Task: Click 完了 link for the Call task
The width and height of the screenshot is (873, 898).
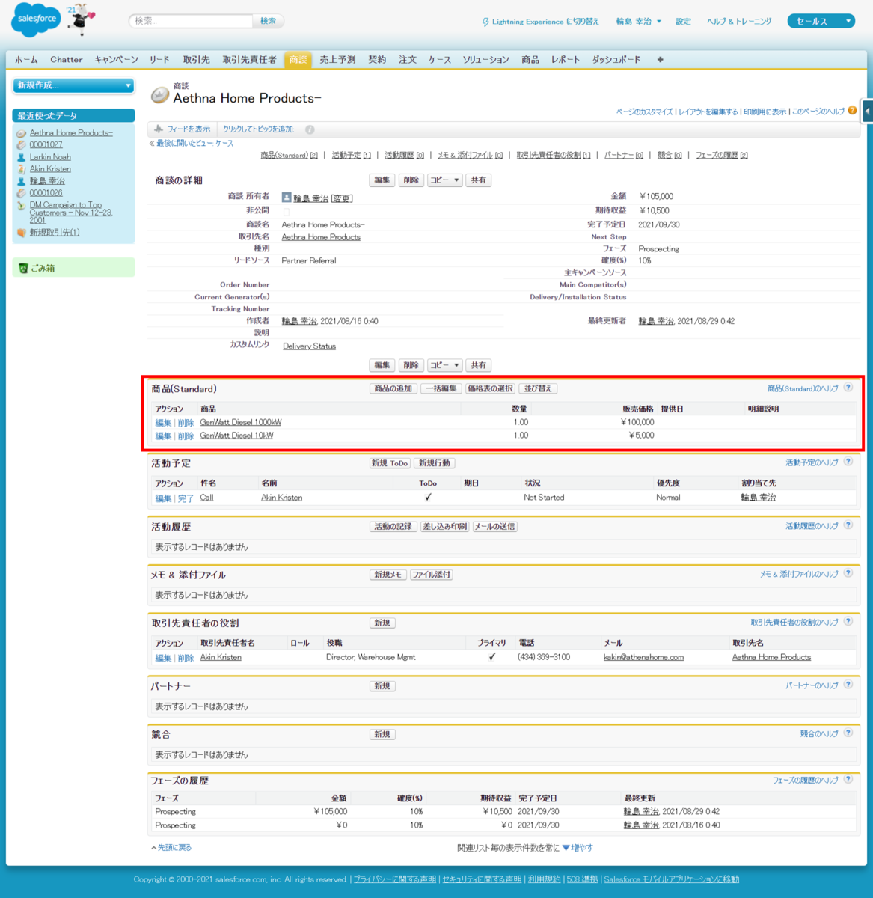Action: click(186, 498)
